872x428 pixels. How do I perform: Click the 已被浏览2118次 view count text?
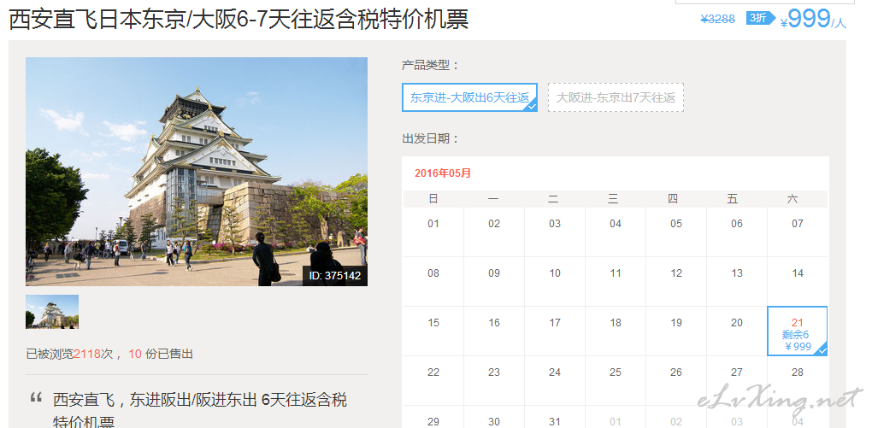(69, 354)
